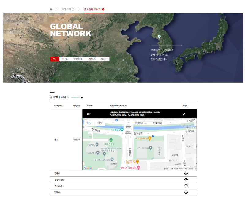Select the 생산공장 tab in banner
Screen dimensions: 245x203
(x=92, y=59)
